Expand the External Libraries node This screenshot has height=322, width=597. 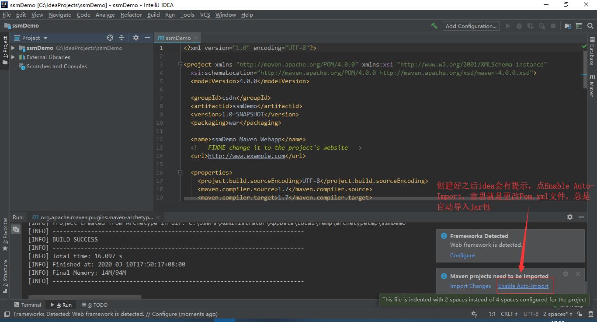13,57
